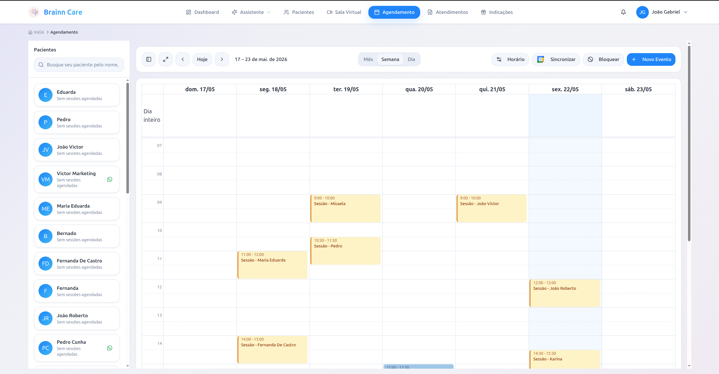Click the JV avatar of João Victor
The width and height of the screenshot is (719, 374).
46,150
